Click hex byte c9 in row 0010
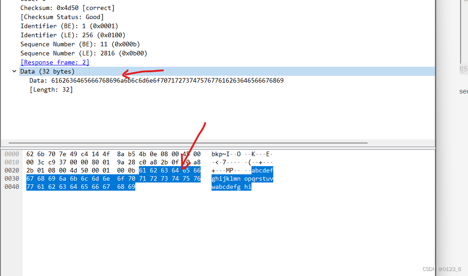Viewport: 468px width, 276px height. (52, 163)
